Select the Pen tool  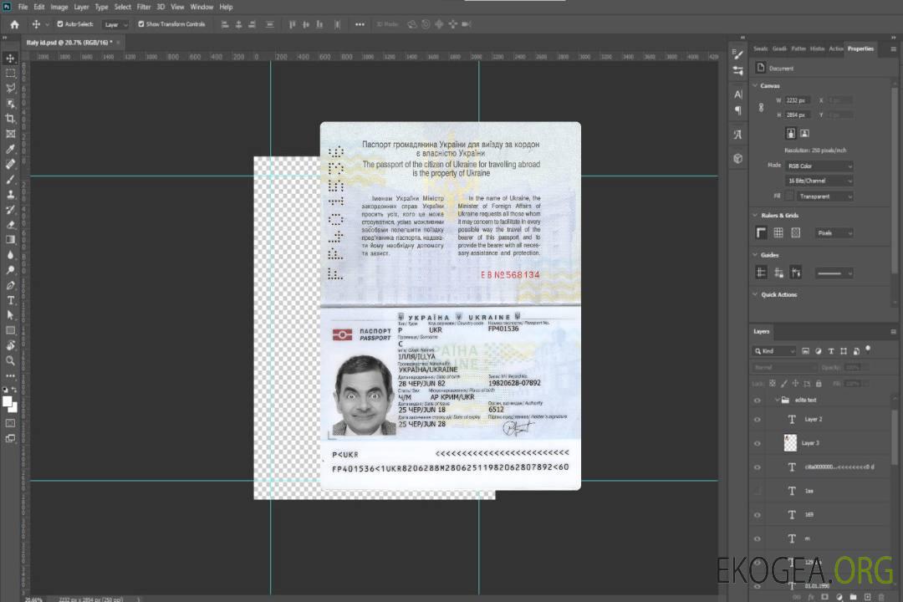pos(10,285)
